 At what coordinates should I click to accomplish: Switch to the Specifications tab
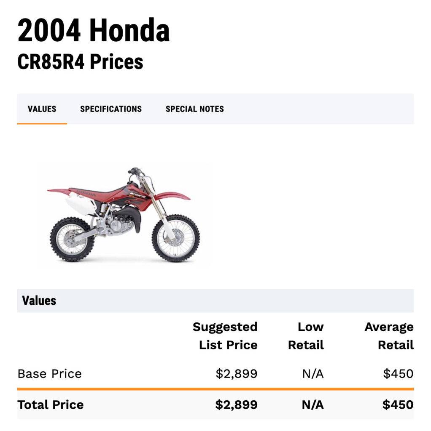(x=111, y=109)
